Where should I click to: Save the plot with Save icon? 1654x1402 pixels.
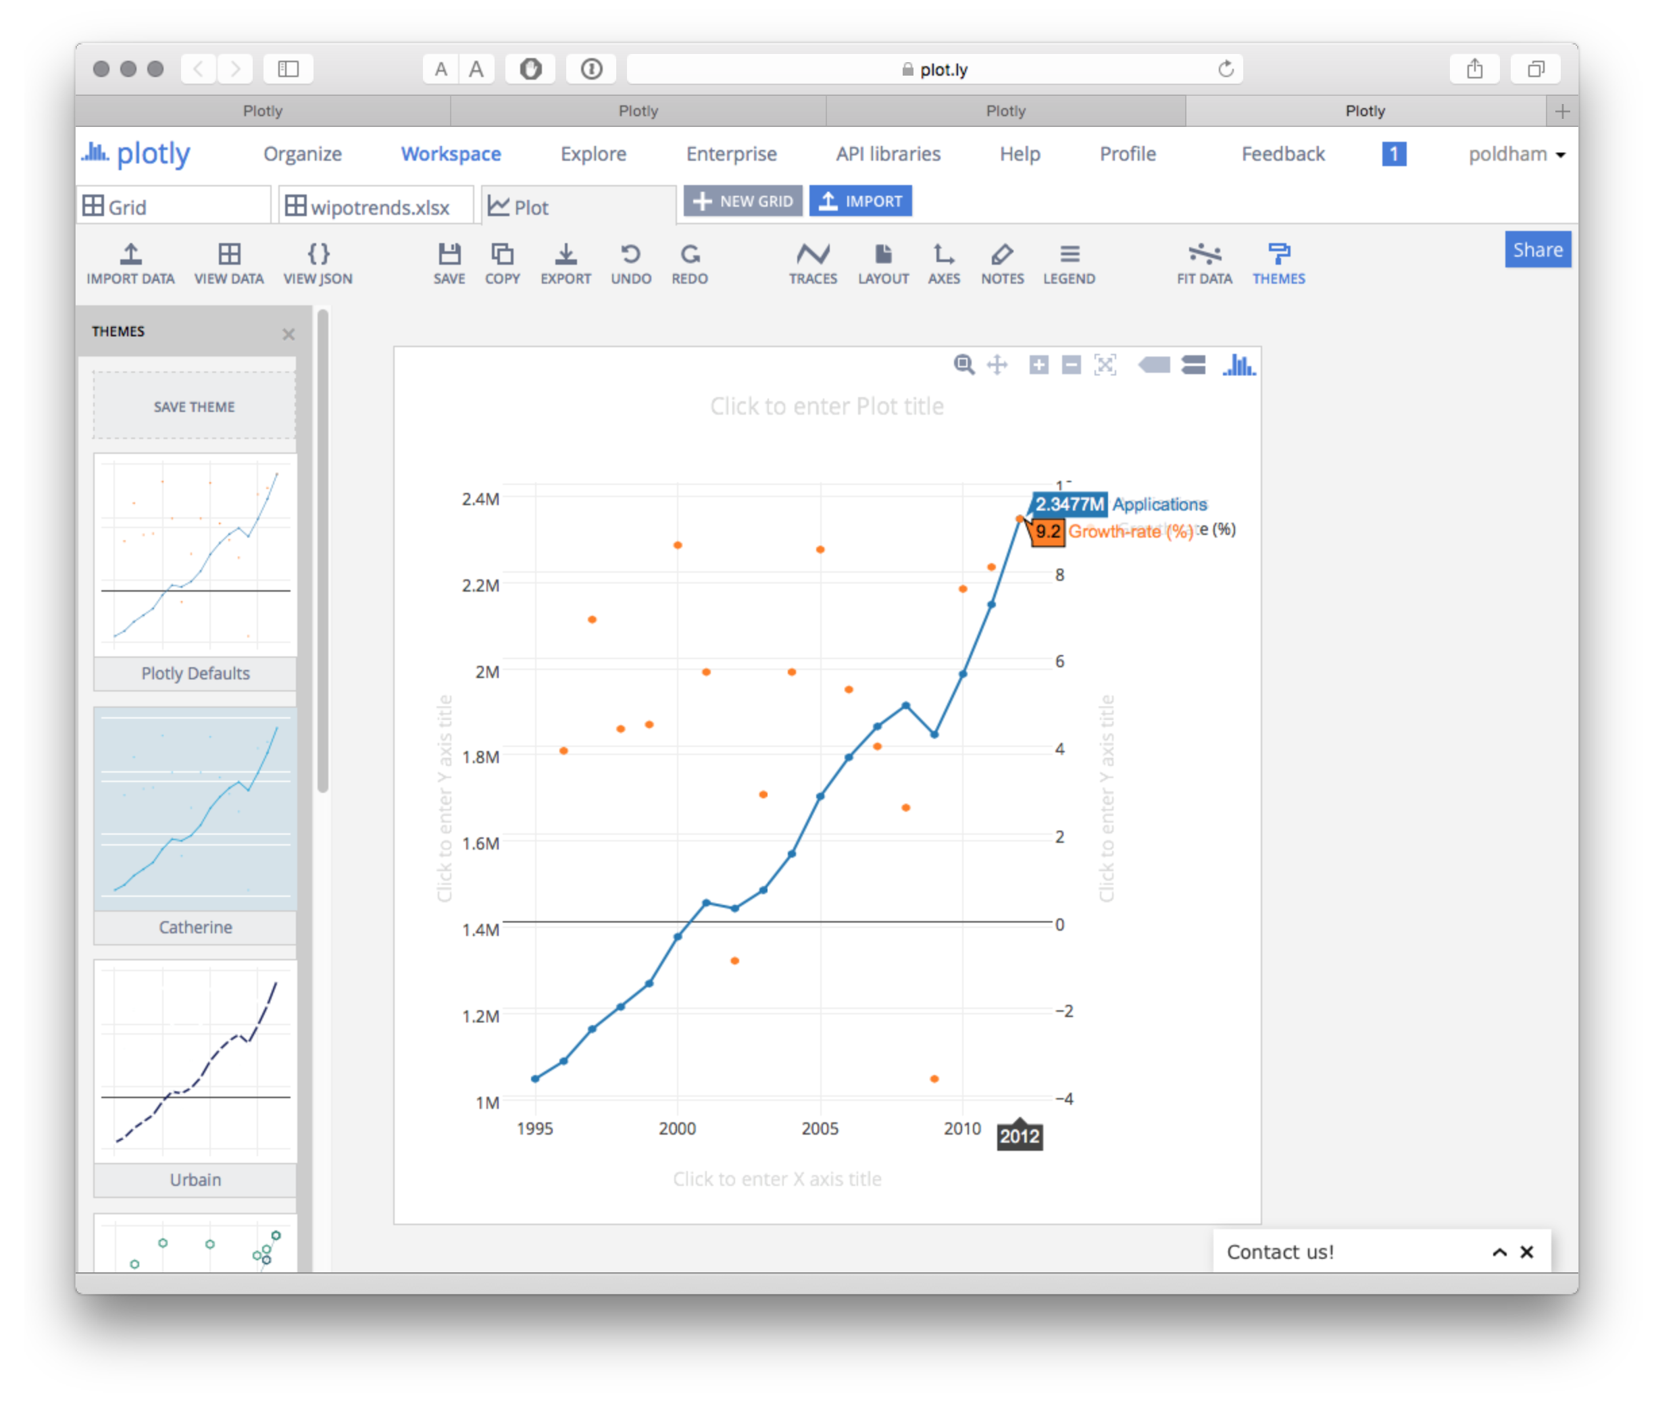(x=449, y=264)
